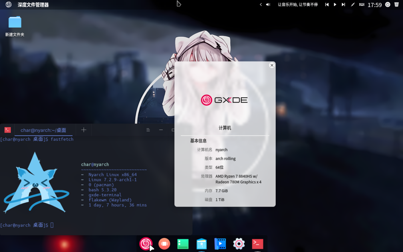Viewport: 403px width, 252px height.
Task: Click the plug icon in top panel
Action: tap(353, 5)
